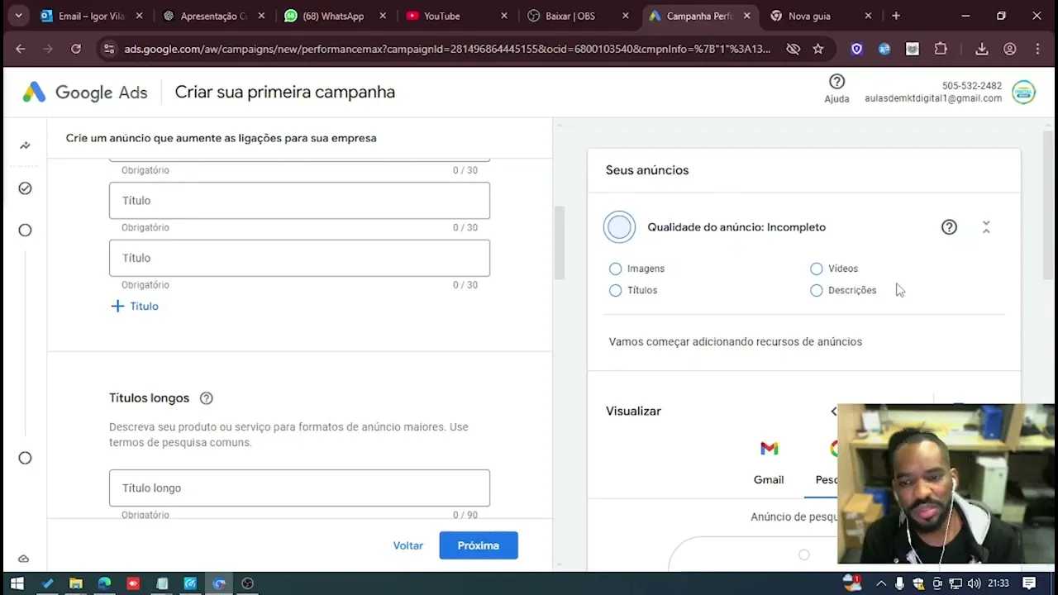
Task: Click the ad quality progress circle
Action: point(619,227)
